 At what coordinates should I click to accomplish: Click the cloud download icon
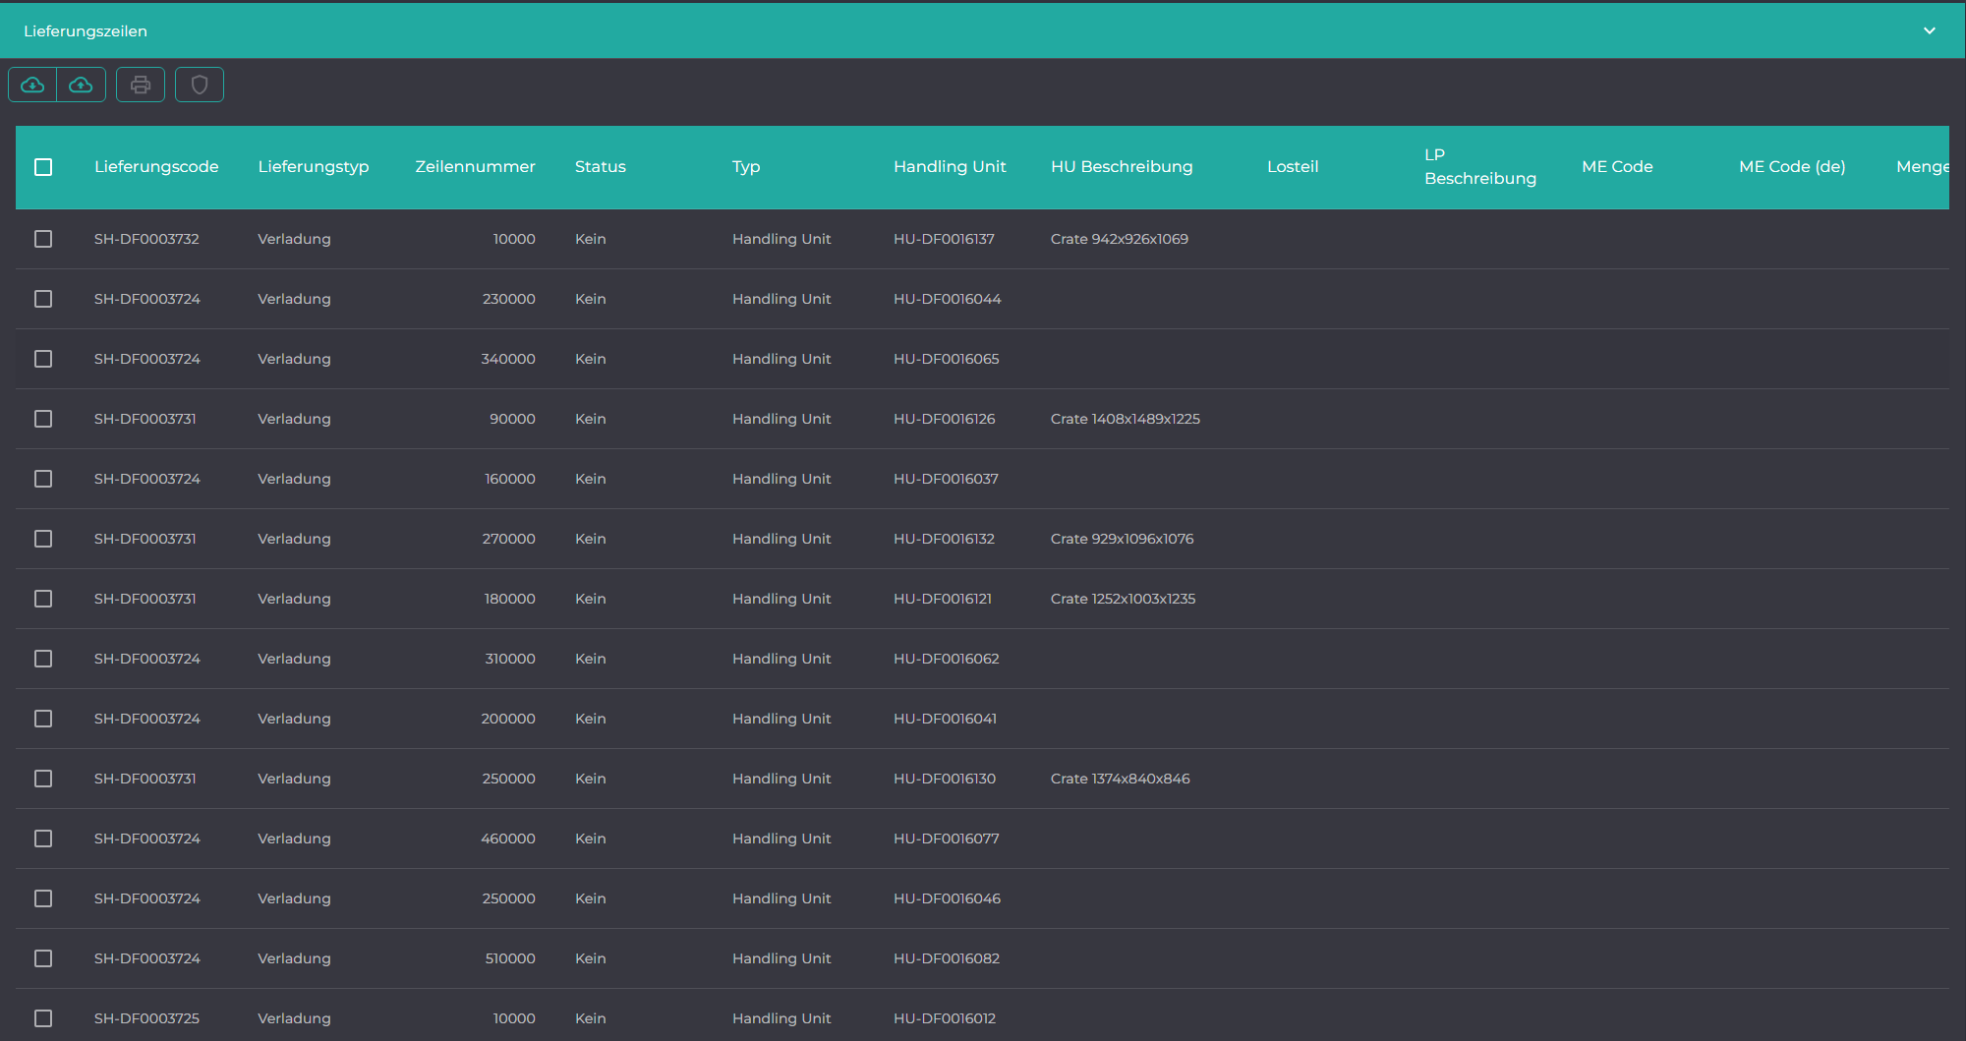pos(32,85)
